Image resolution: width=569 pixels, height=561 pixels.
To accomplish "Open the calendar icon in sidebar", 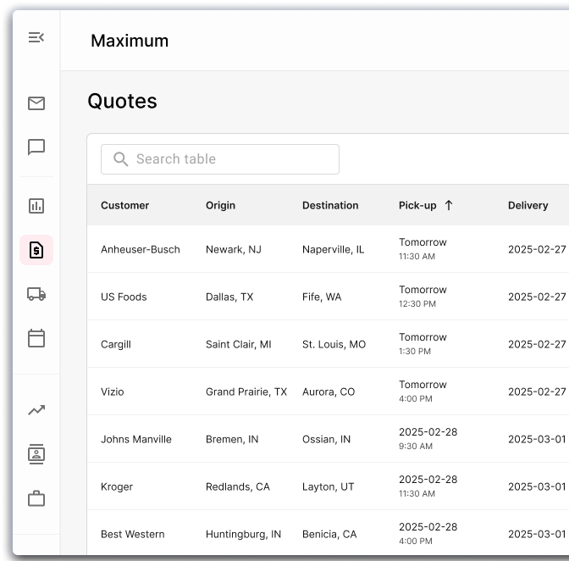I will pos(36,338).
